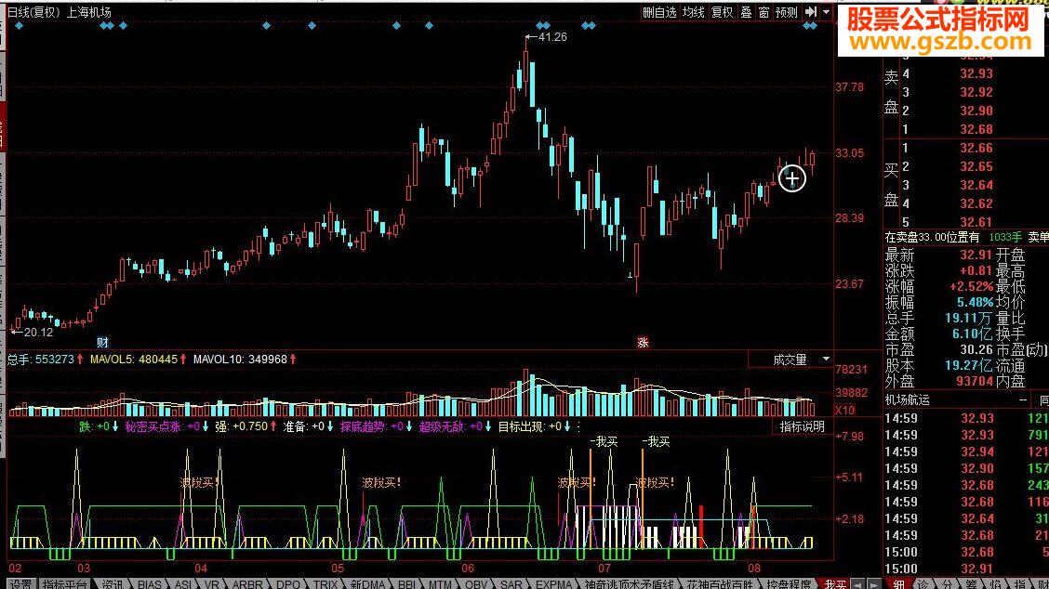Viewport: 1049px width, 589px height.
Task: Select the ASI indicator tab
Action: click(183, 583)
